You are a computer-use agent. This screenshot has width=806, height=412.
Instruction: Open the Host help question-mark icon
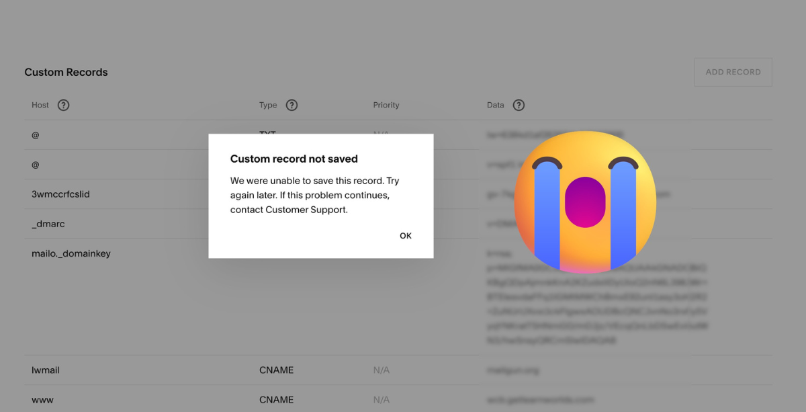pos(63,105)
